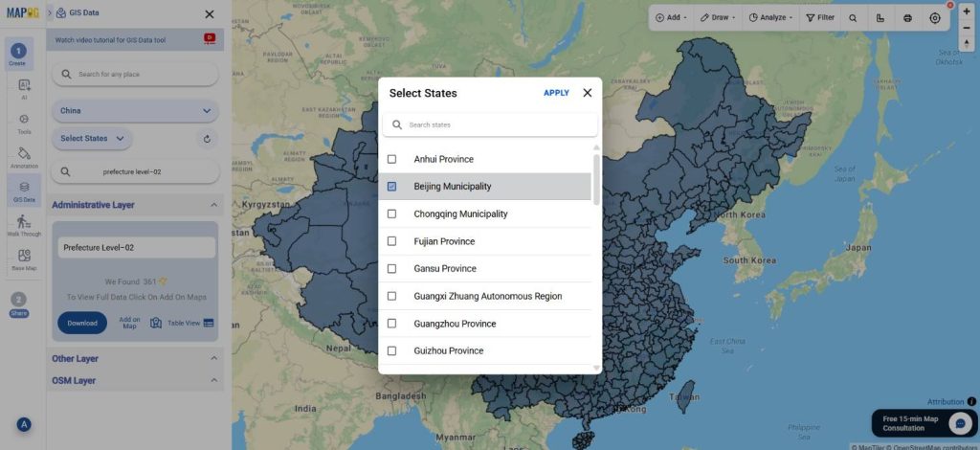Go to step 2 Share
The image size is (980, 450).
pyautogui.click(x=19, y=305)
